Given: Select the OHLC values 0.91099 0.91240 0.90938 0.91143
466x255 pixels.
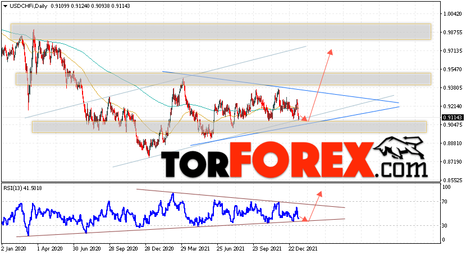Looking at the screenshot, I should [90, 6].
